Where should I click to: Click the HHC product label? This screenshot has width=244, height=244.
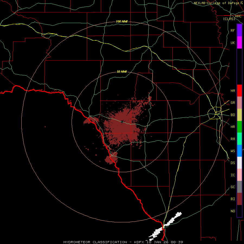[238, 16]
